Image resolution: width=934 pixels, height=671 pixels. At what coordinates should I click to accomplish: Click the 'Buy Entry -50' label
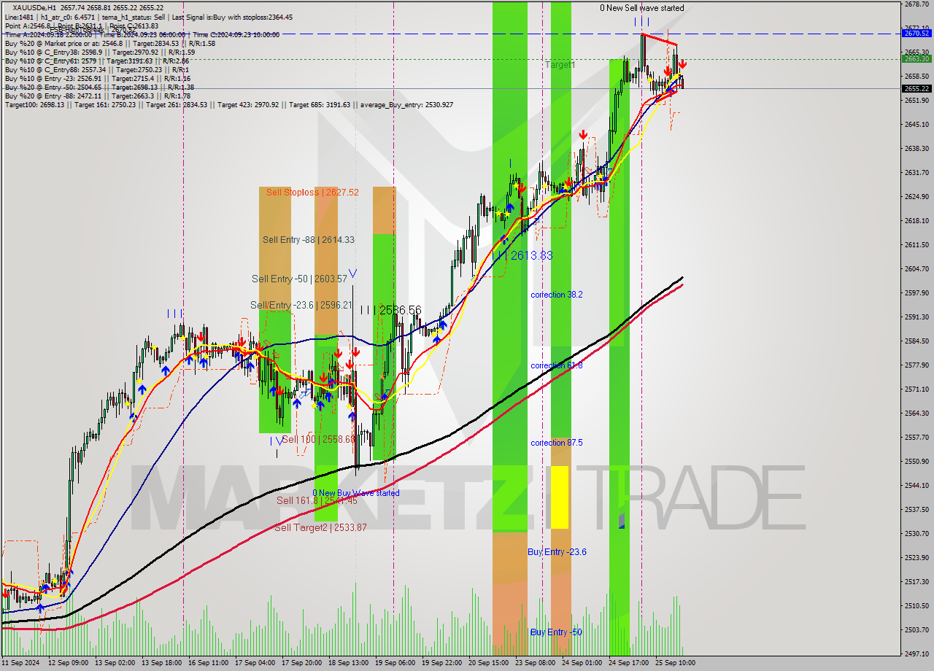[556, 632]
